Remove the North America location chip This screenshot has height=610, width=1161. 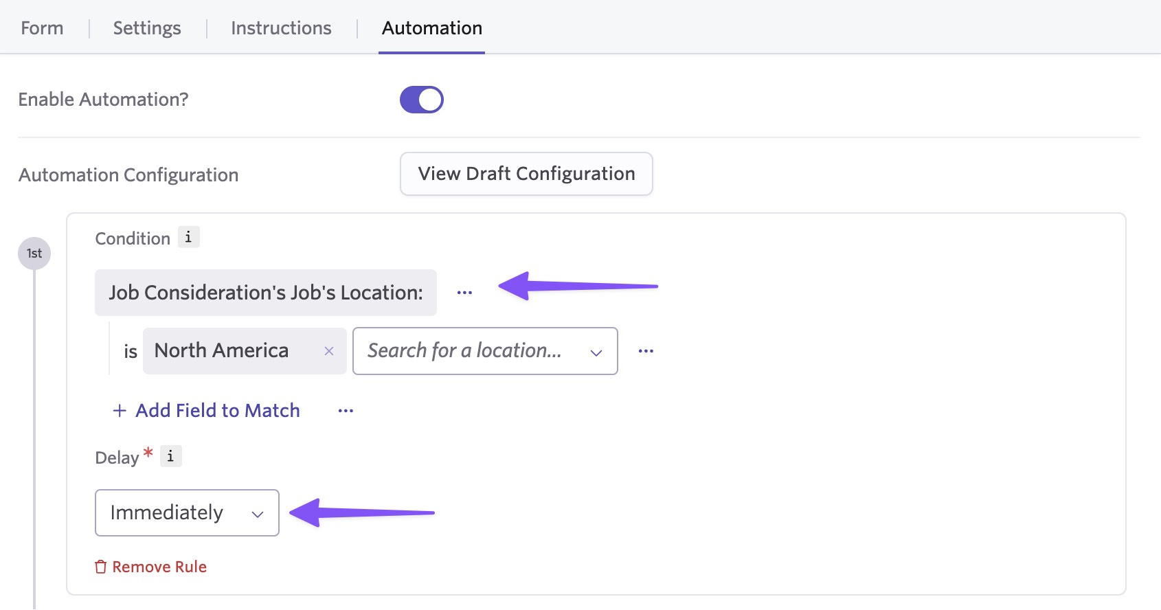click(x=329, y=351)
